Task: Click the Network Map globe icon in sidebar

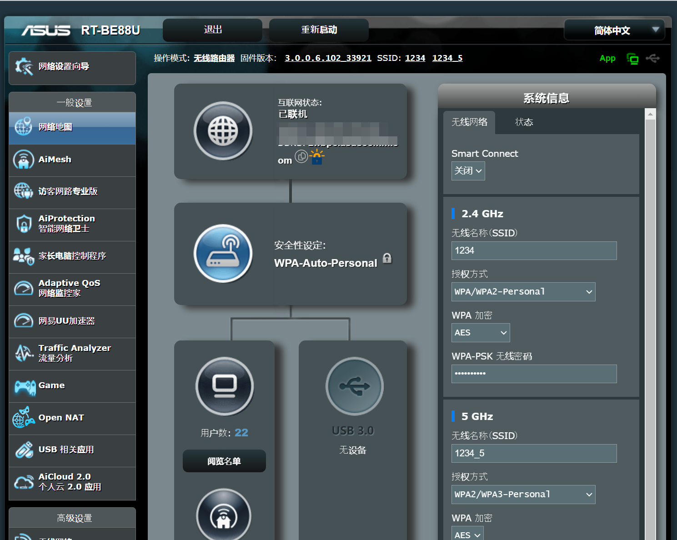Action: (x=24, y=127)
